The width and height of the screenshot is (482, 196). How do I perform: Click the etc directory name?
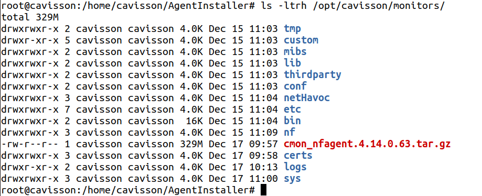[292, 110]
